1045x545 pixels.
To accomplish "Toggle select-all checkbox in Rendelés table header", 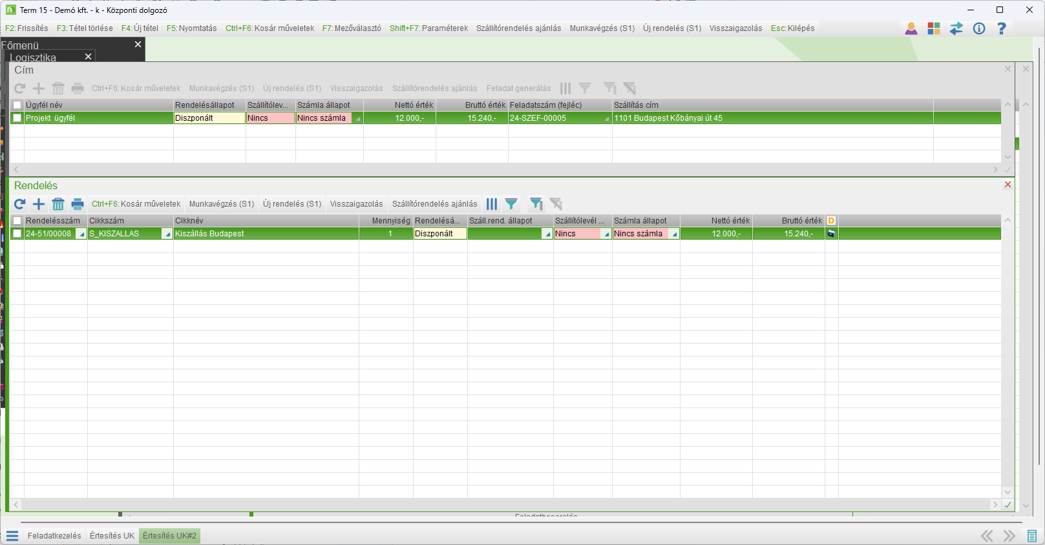I will click(17, 221).
